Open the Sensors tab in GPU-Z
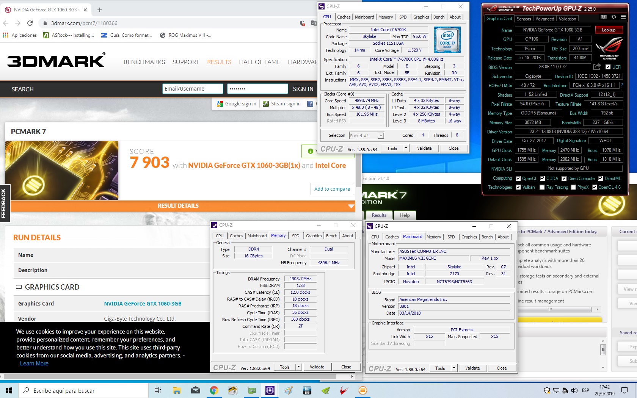Viewport: 637px width, 398px height. (524, 19)
